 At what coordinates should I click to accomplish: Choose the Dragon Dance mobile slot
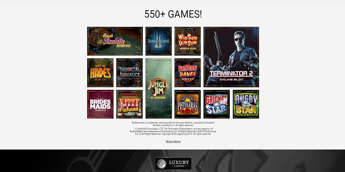(x=187, y=73)
